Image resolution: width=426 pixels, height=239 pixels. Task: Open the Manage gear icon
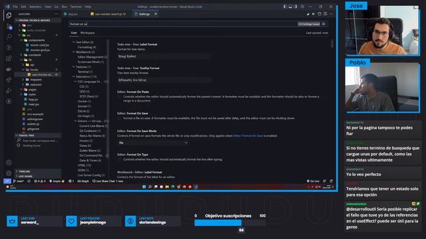click(9, 173)
